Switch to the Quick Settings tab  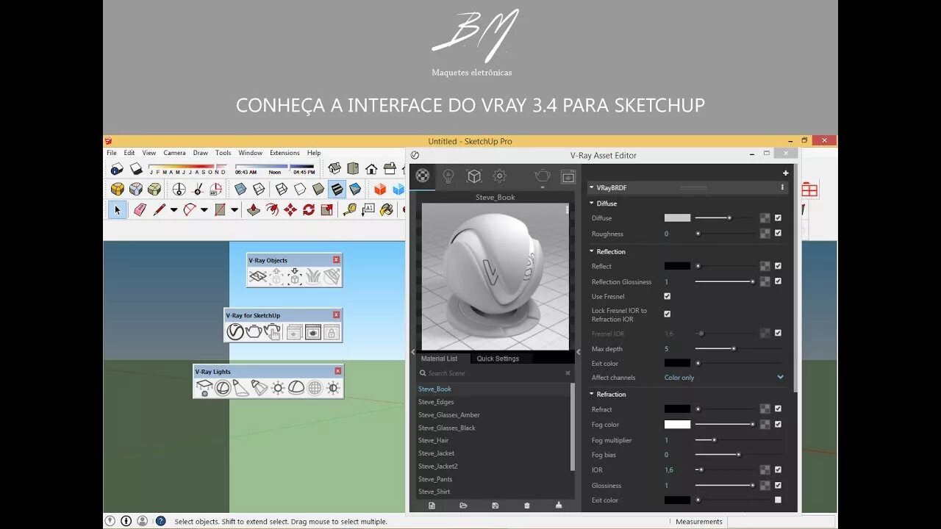[498, 359]
